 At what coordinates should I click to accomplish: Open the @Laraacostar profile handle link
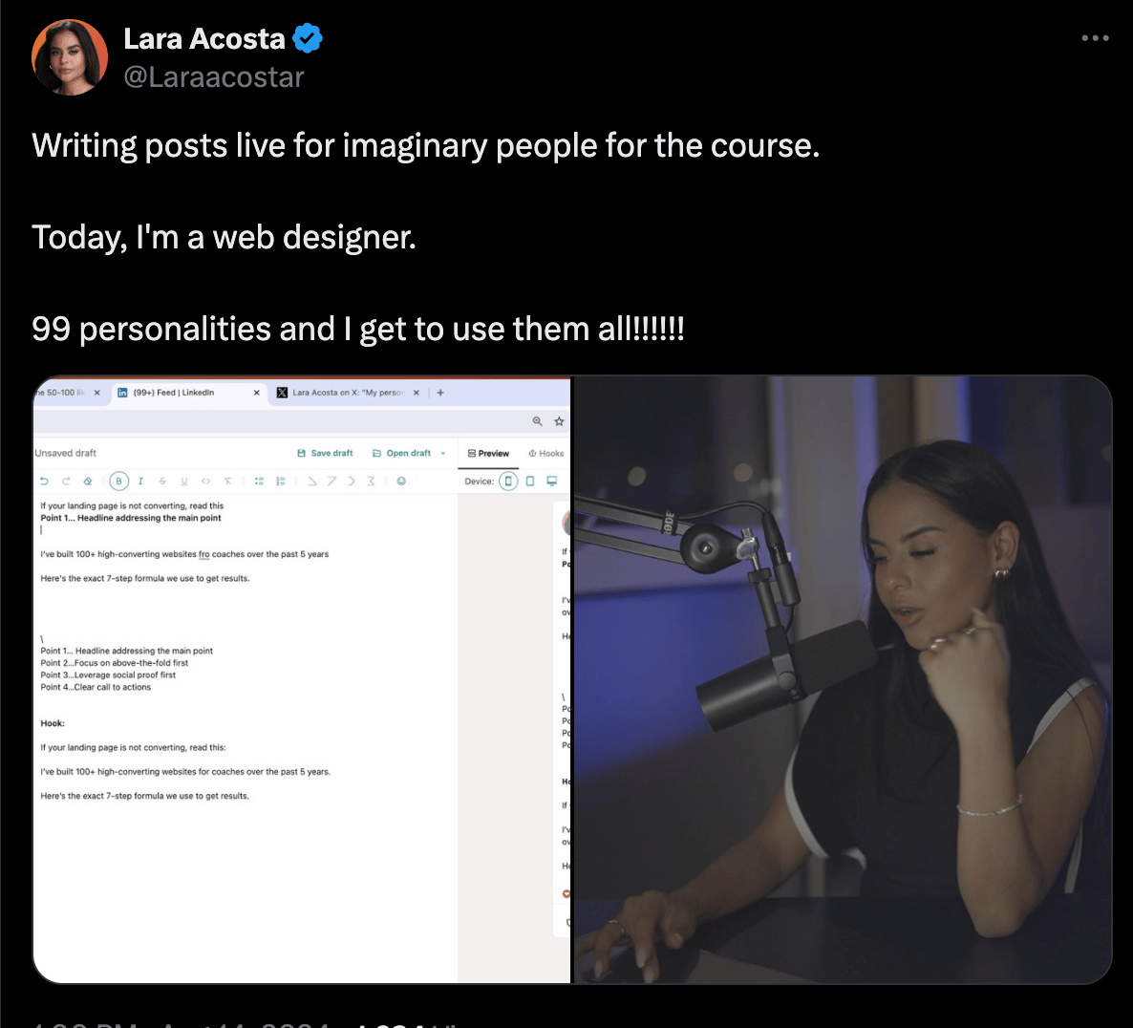point(214,77)
